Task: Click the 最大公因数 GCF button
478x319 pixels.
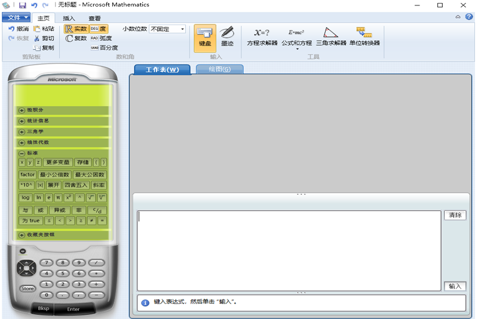Action: (90, 175)
